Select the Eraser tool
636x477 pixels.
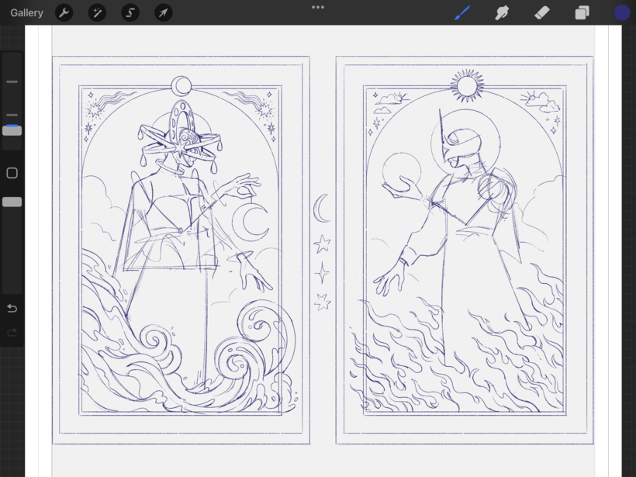click(542, 13)
